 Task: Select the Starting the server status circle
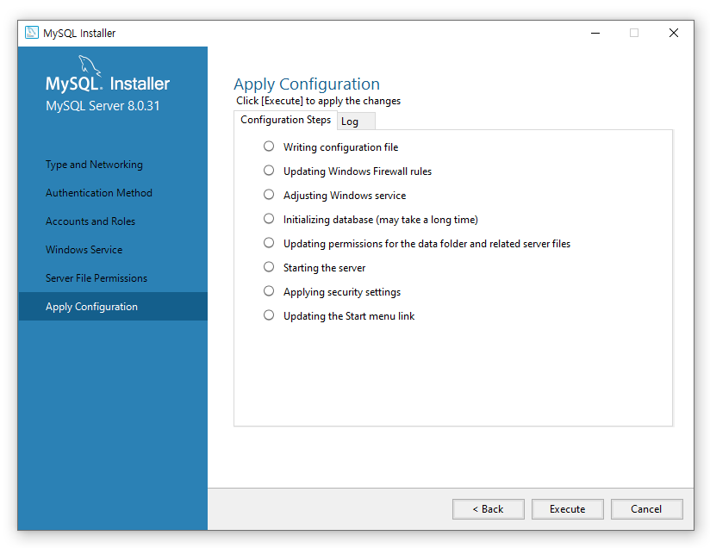point(269,267)
